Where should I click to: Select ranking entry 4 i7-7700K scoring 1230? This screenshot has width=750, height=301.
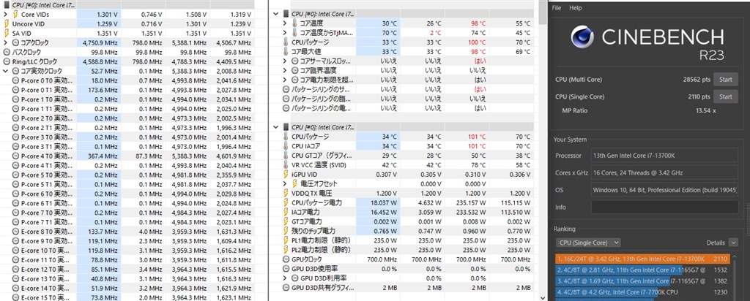642,292
